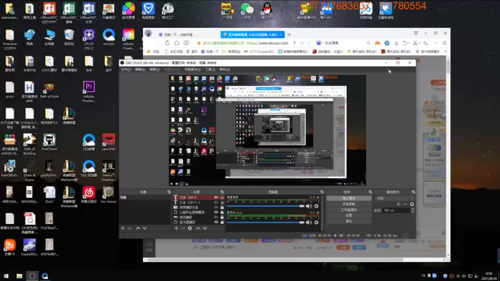The image size is (500, 281).
Task: Click the 停止推流 stop streaming button
Action: (349, 198)
